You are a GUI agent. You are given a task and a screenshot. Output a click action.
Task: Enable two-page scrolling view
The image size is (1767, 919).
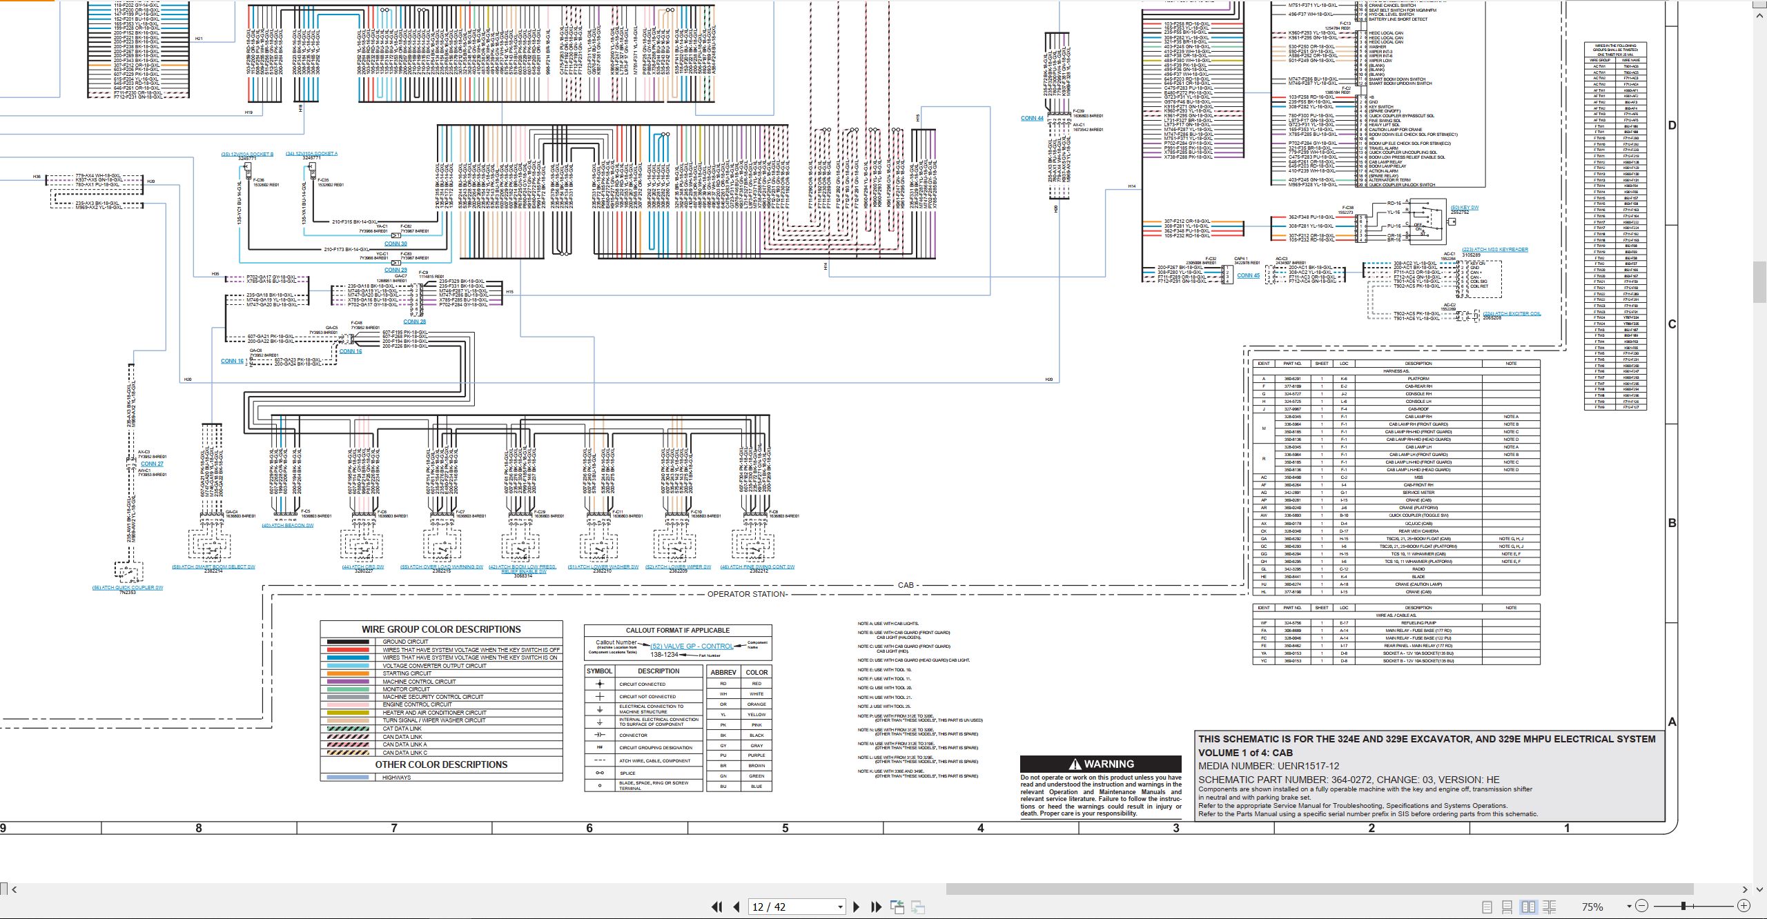click(x=1549, y=907)
